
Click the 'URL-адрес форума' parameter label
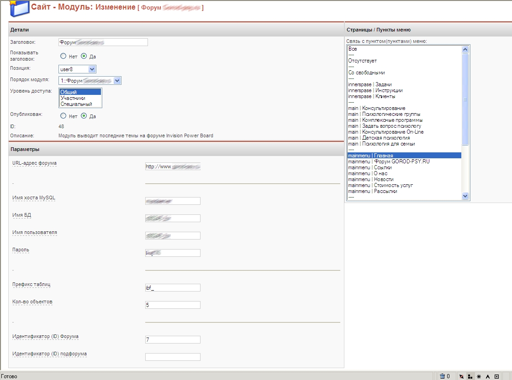(34, 163)
